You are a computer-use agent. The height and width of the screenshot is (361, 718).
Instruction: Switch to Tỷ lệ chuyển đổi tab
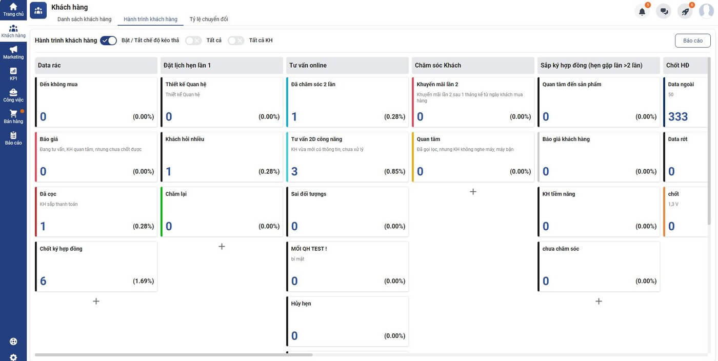[x=209, y=19]
